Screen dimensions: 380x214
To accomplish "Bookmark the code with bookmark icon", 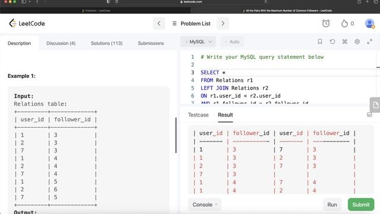I will click(x=320, y=42).
